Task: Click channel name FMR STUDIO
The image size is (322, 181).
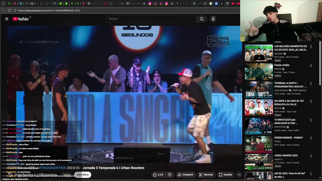Action: 280,127
